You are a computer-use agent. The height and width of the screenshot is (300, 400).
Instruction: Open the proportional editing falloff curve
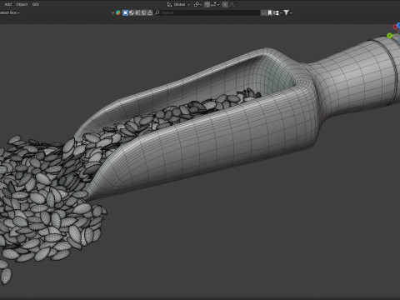click(x=232, y=4)
